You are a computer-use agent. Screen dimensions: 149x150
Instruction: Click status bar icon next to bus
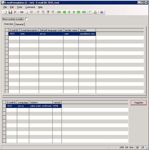[137, 147]
